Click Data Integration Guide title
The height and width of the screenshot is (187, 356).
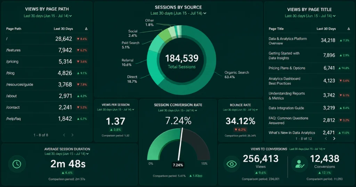click(286, 108)
